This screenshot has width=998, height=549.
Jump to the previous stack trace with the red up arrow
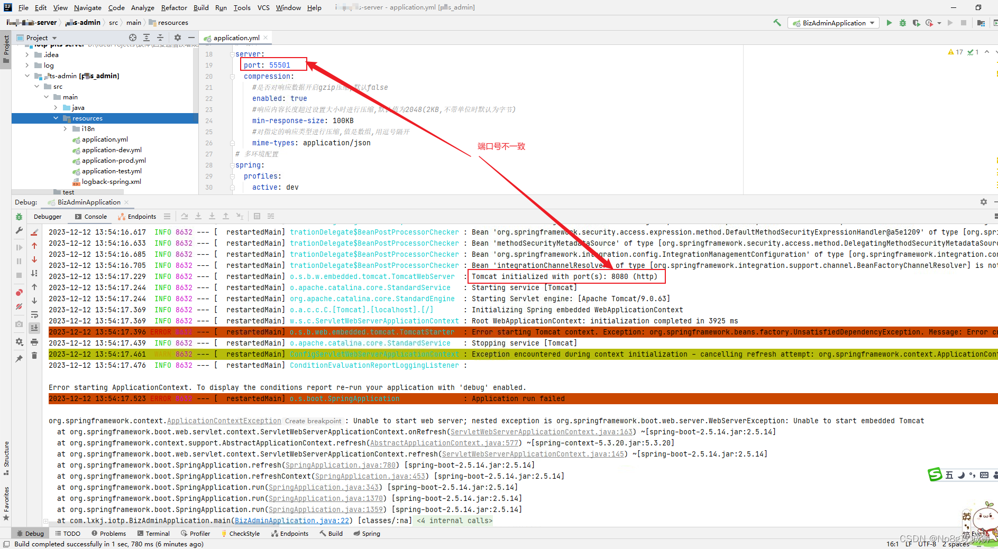pyautogui.click(x=34, y=246)
